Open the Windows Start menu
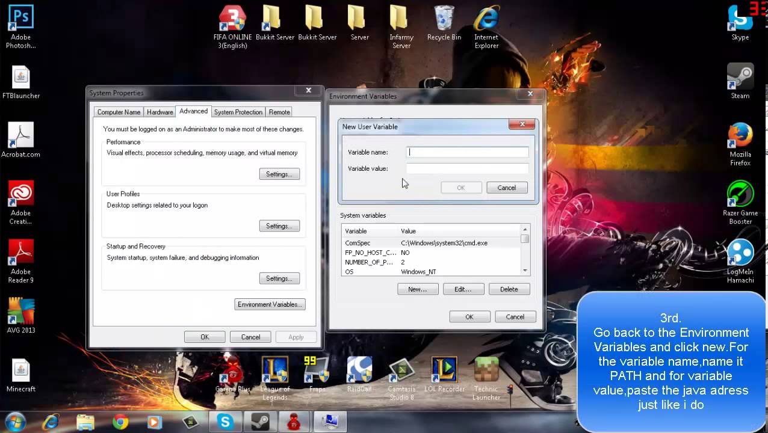768x433 pixels. coord(15,422)
